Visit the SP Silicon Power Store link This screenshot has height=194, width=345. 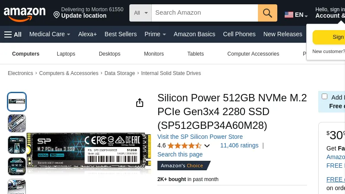[200, 137]
